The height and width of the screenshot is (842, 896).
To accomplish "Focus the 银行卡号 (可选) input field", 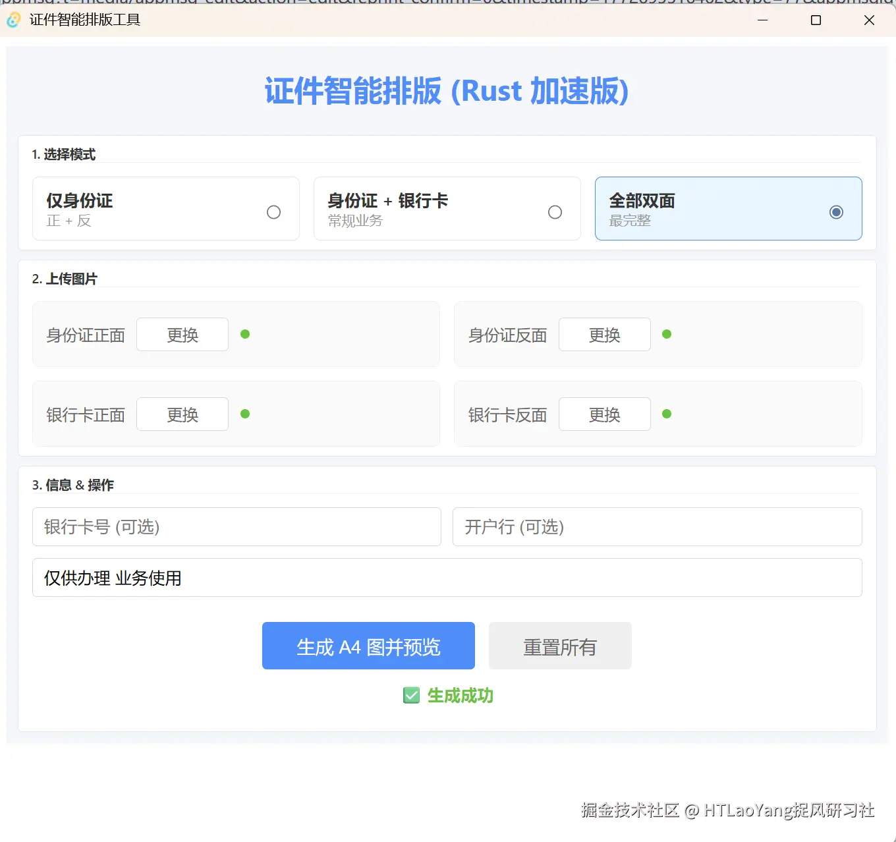I will [237, 527].
